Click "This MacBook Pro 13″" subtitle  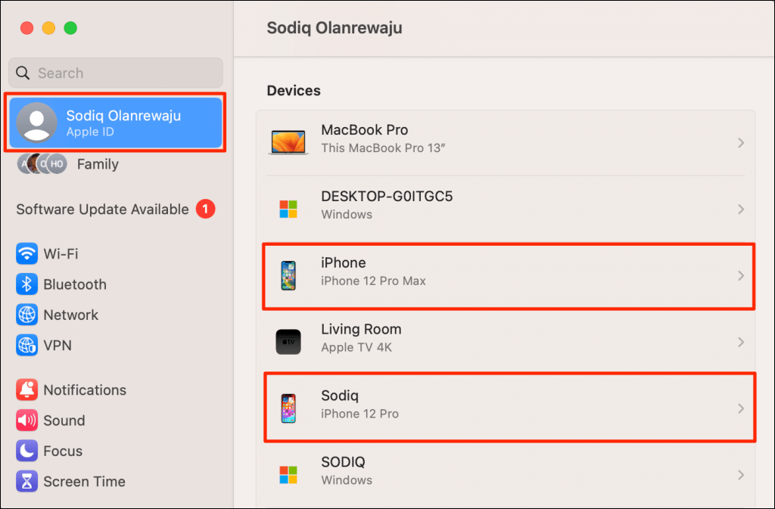point(384,148)
